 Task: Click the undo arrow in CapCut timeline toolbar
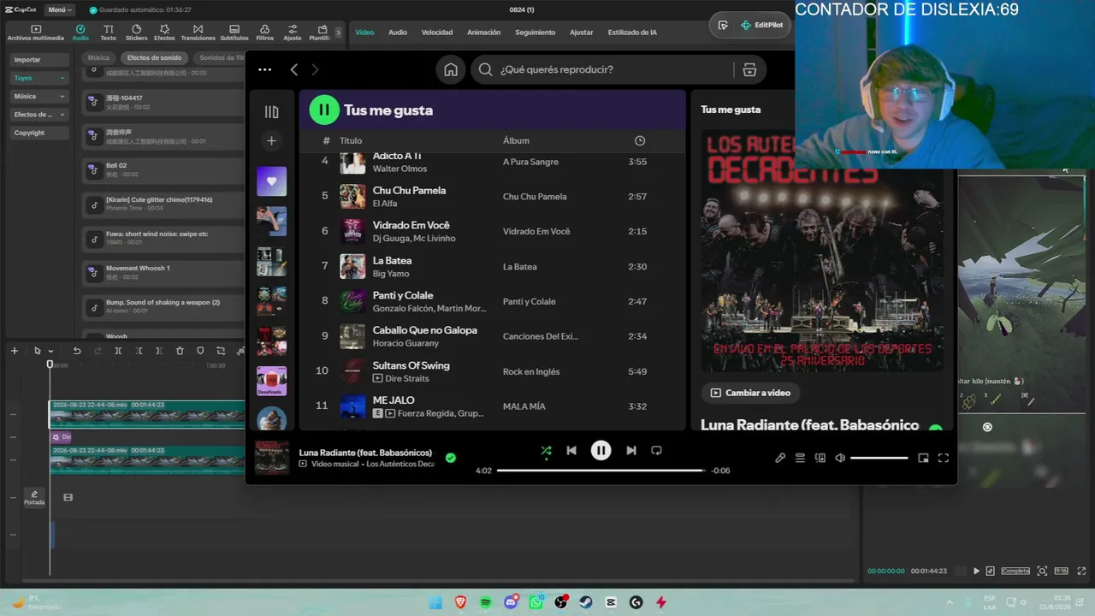click(77, 351)
